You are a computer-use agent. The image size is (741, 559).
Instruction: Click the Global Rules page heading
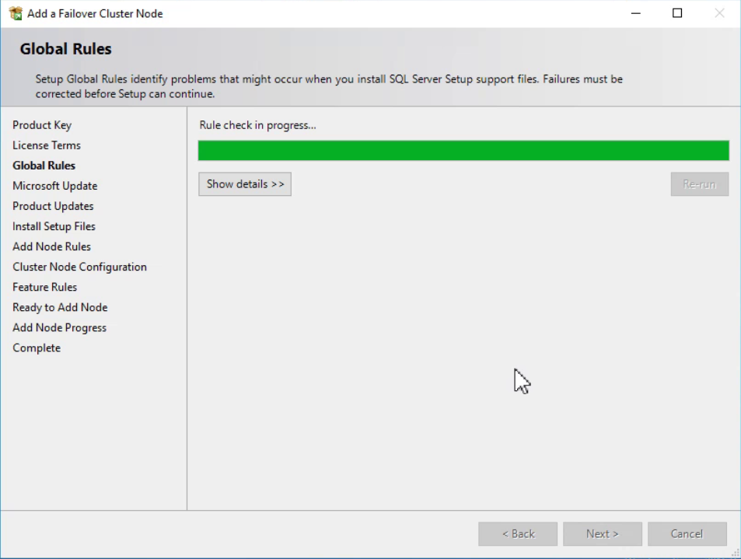pos(65,49)
